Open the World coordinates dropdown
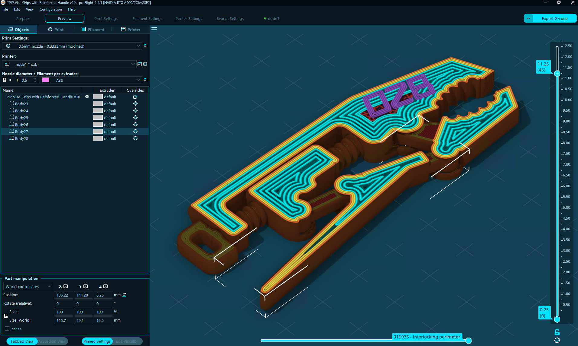 (28, 287)
